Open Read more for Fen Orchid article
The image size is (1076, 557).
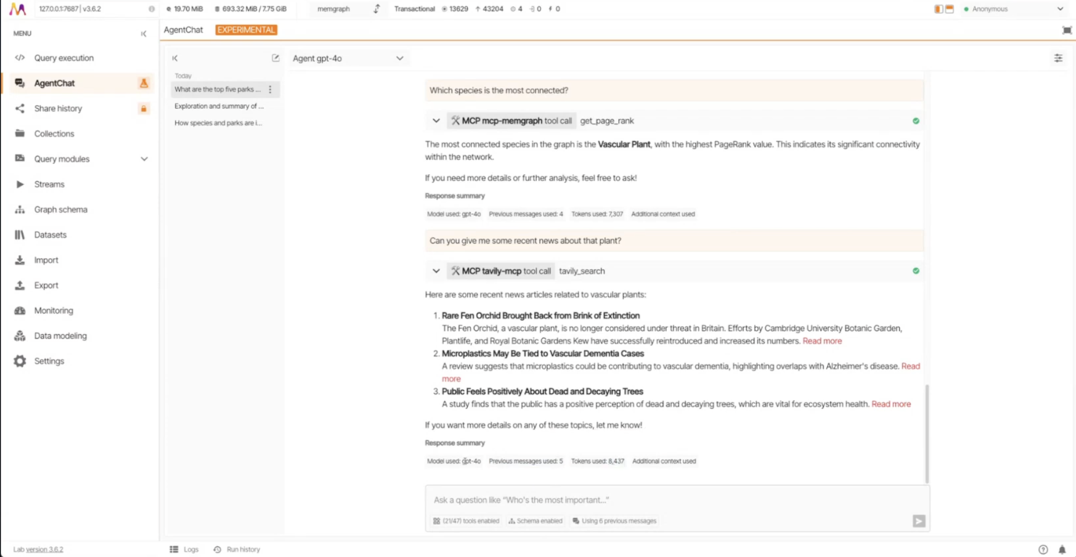(822, 341)
